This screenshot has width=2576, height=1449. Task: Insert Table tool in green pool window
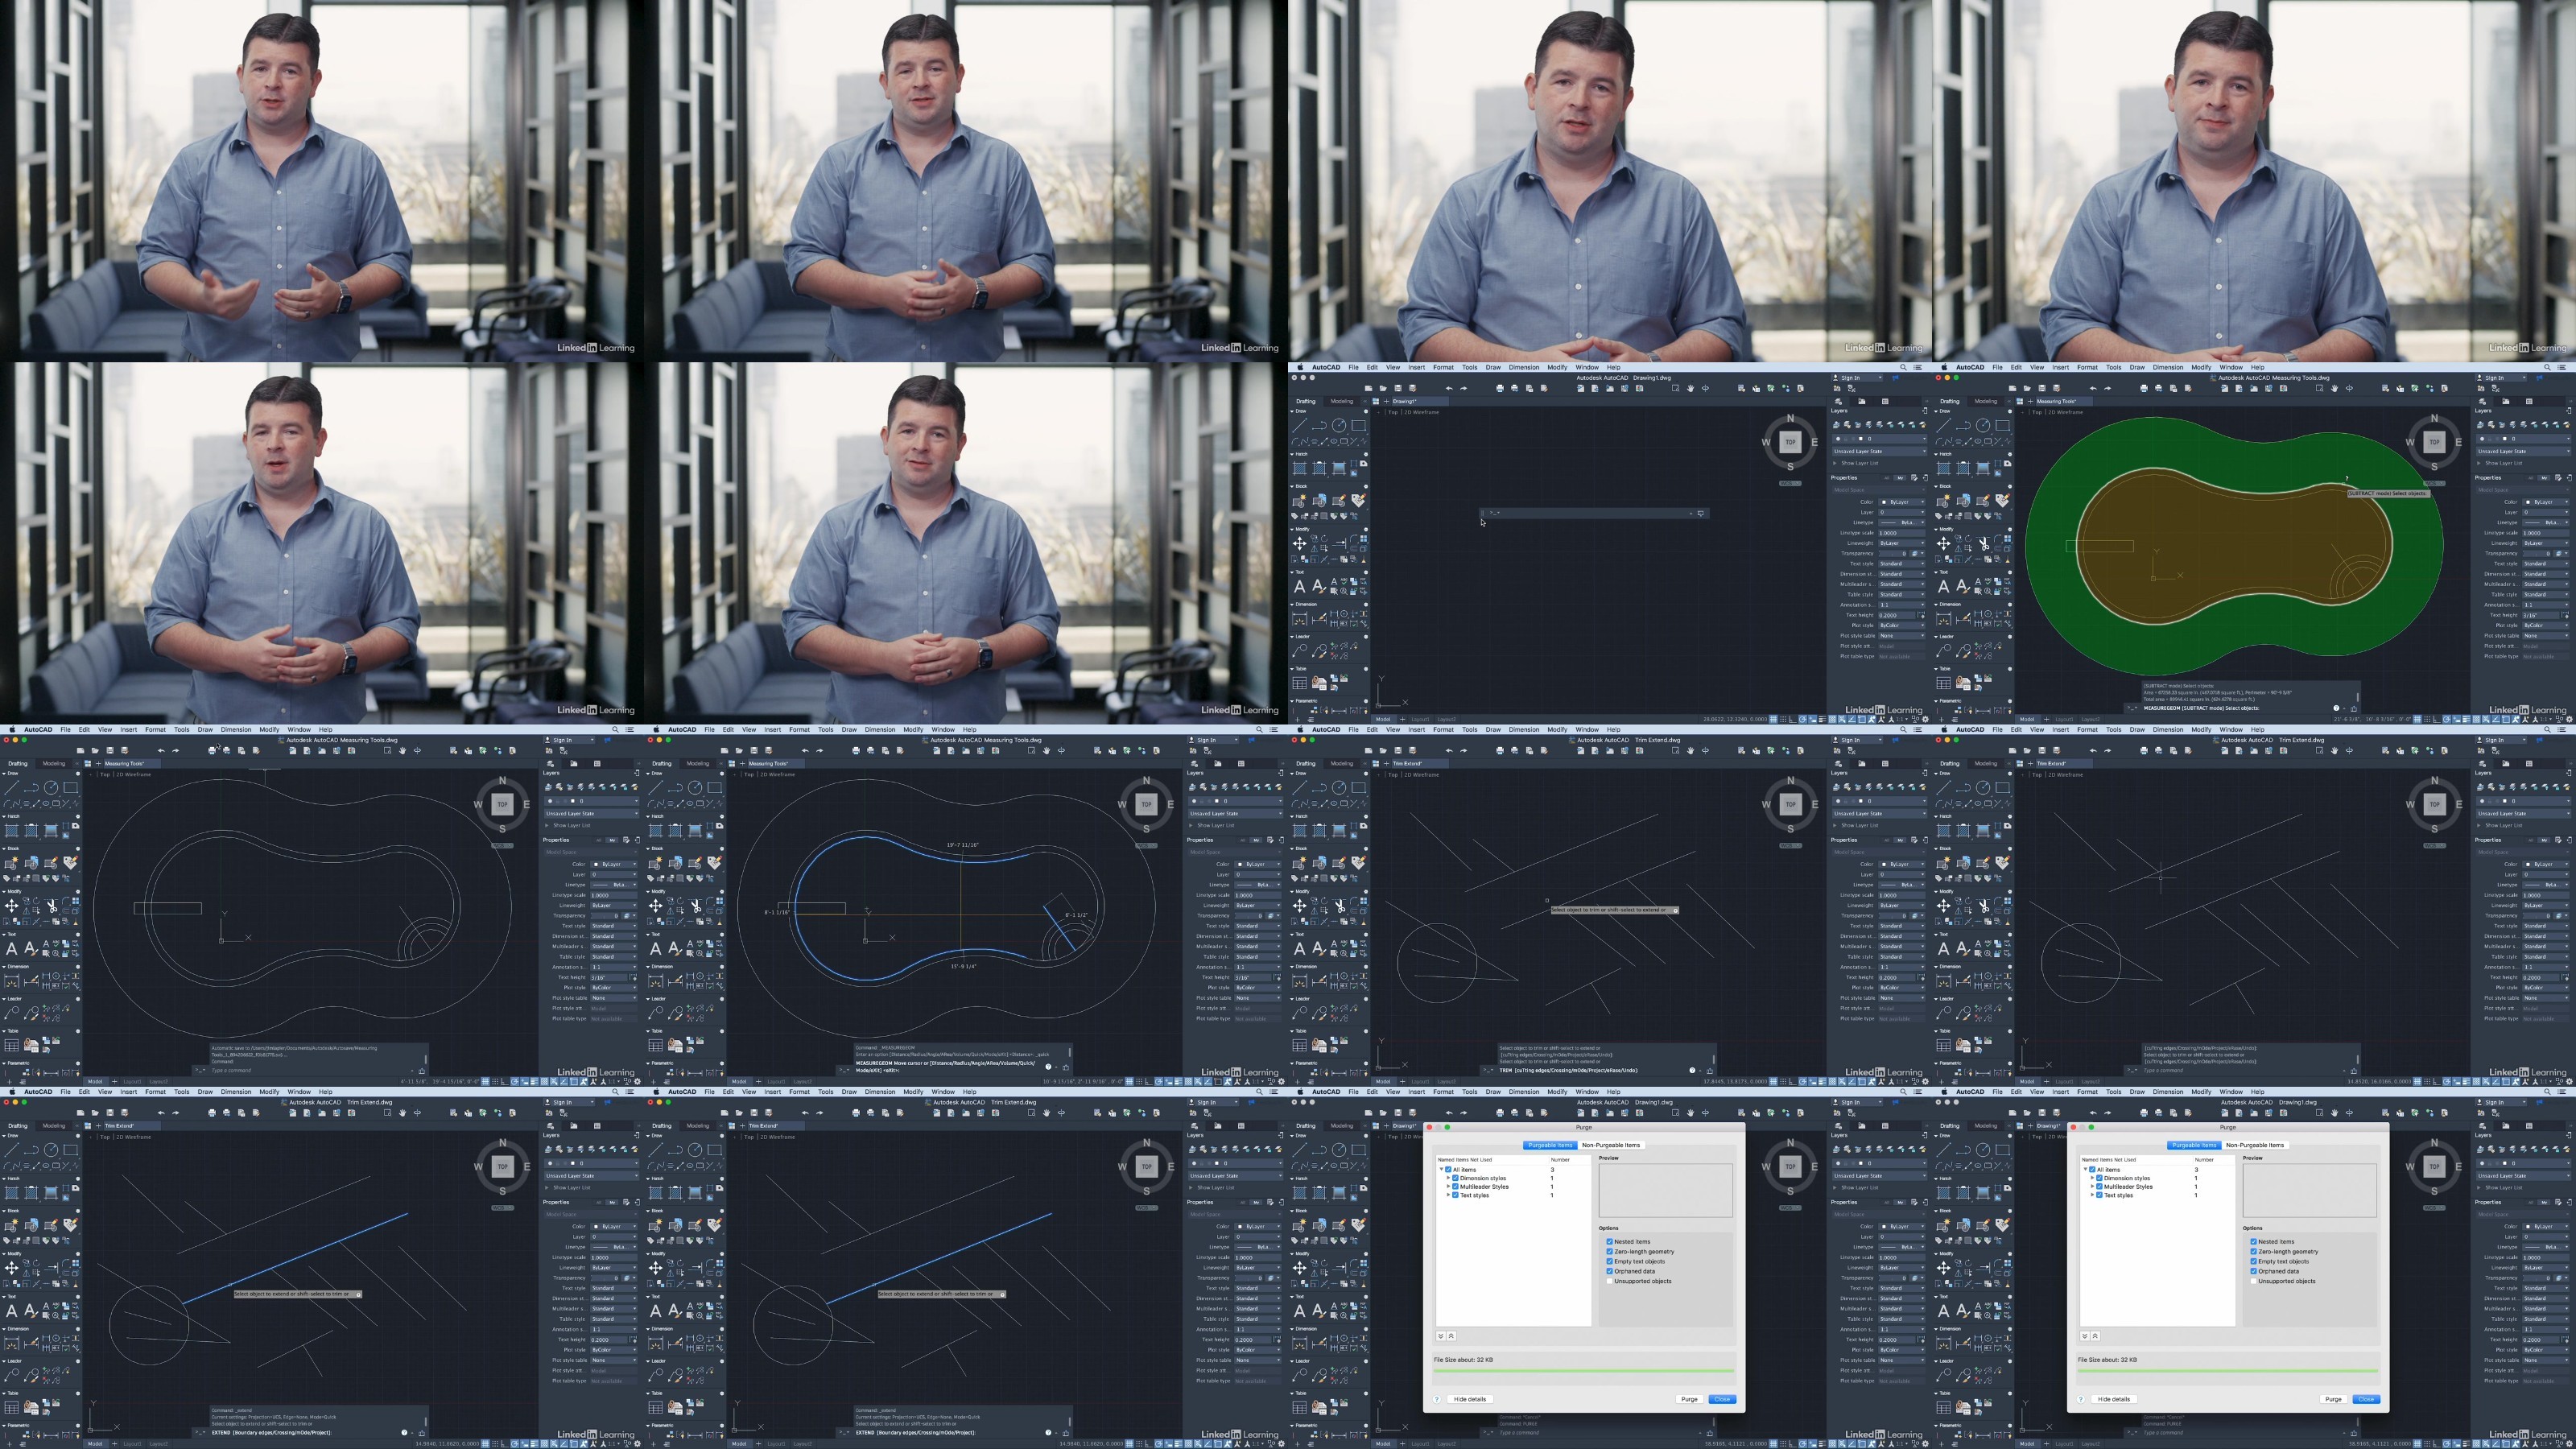point(1943,684)
